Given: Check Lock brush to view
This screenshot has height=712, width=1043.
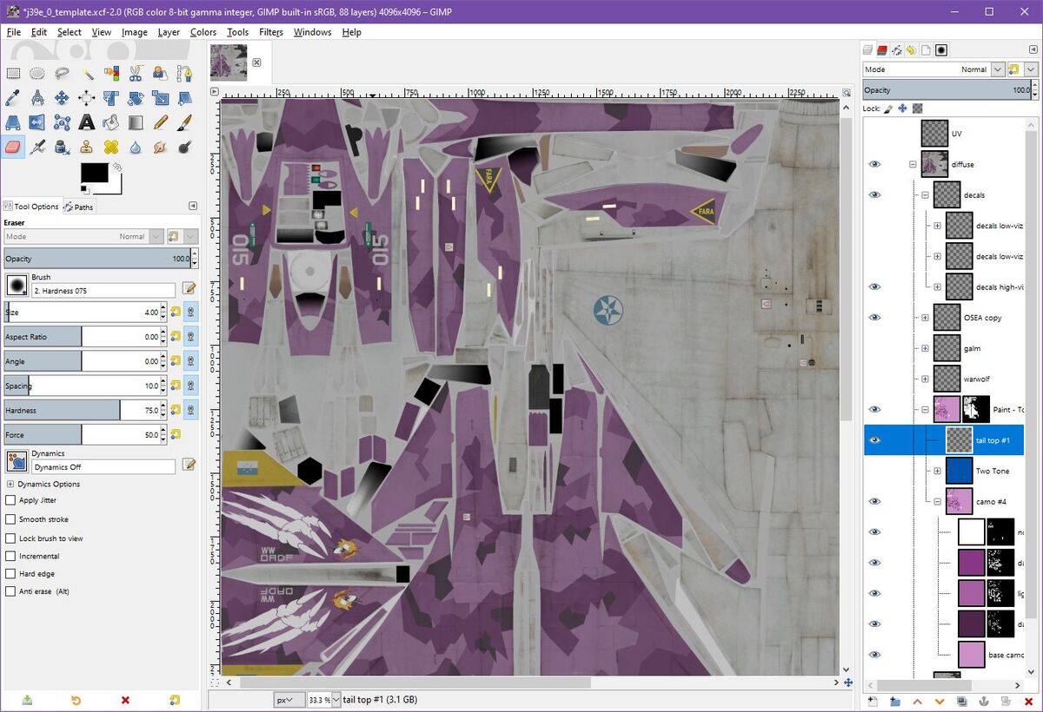Looking at the screenshot, I should 10,538.
